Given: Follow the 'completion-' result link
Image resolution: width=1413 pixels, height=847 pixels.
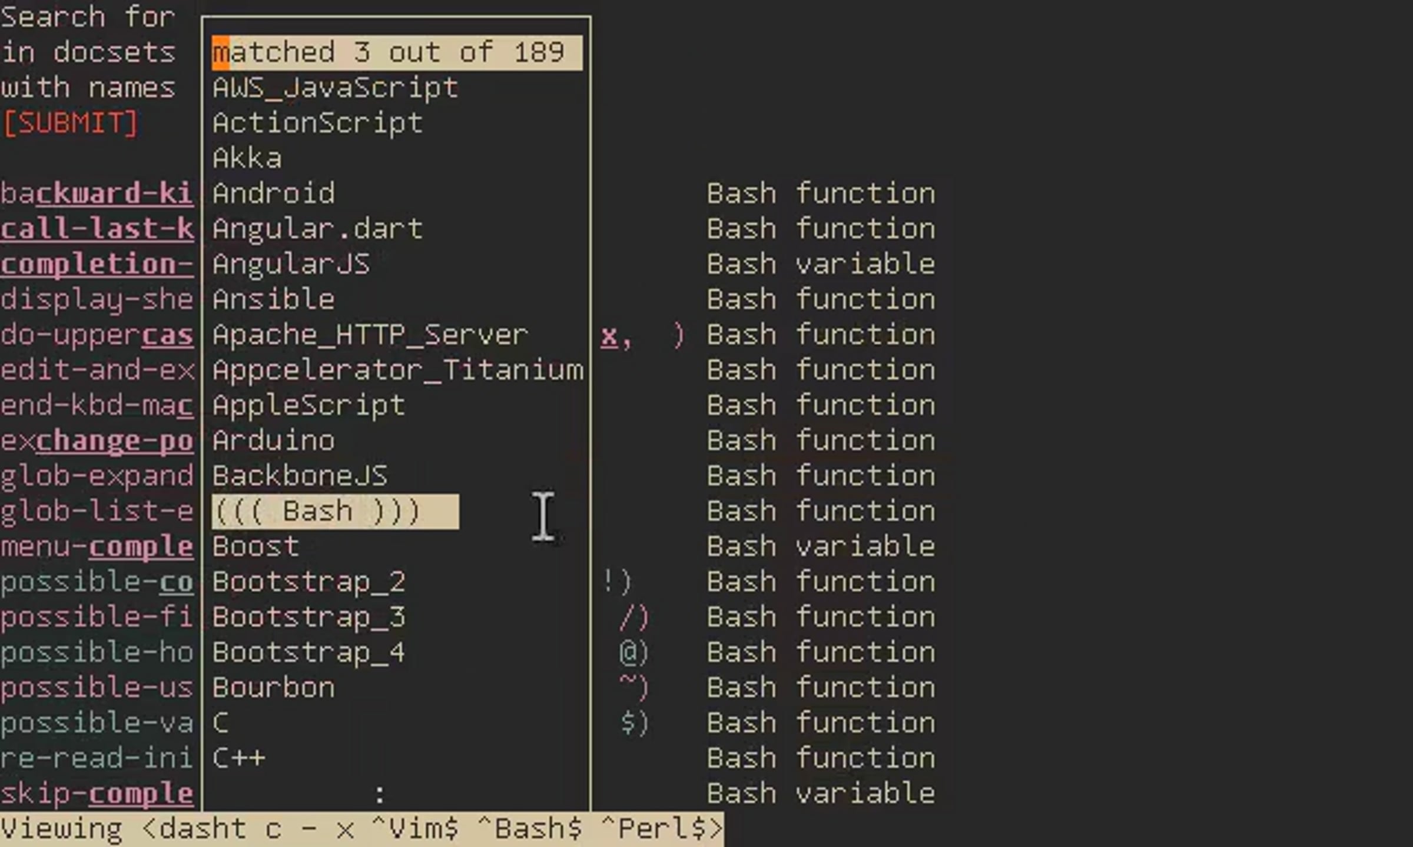Looking at the screenshot, I should pyautogui.click(x=97, y=265).
